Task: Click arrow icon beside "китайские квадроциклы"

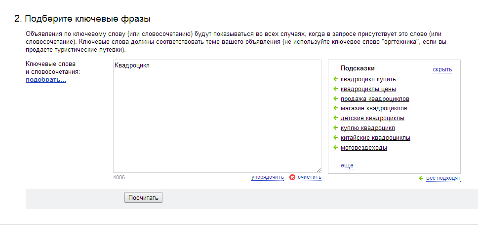Action: pos(335,138)
